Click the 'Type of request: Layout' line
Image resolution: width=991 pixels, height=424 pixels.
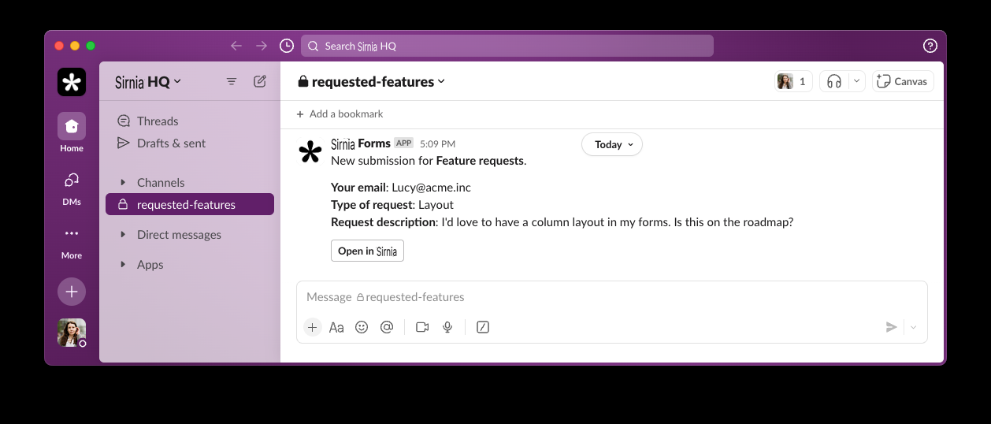click(392, 205)
